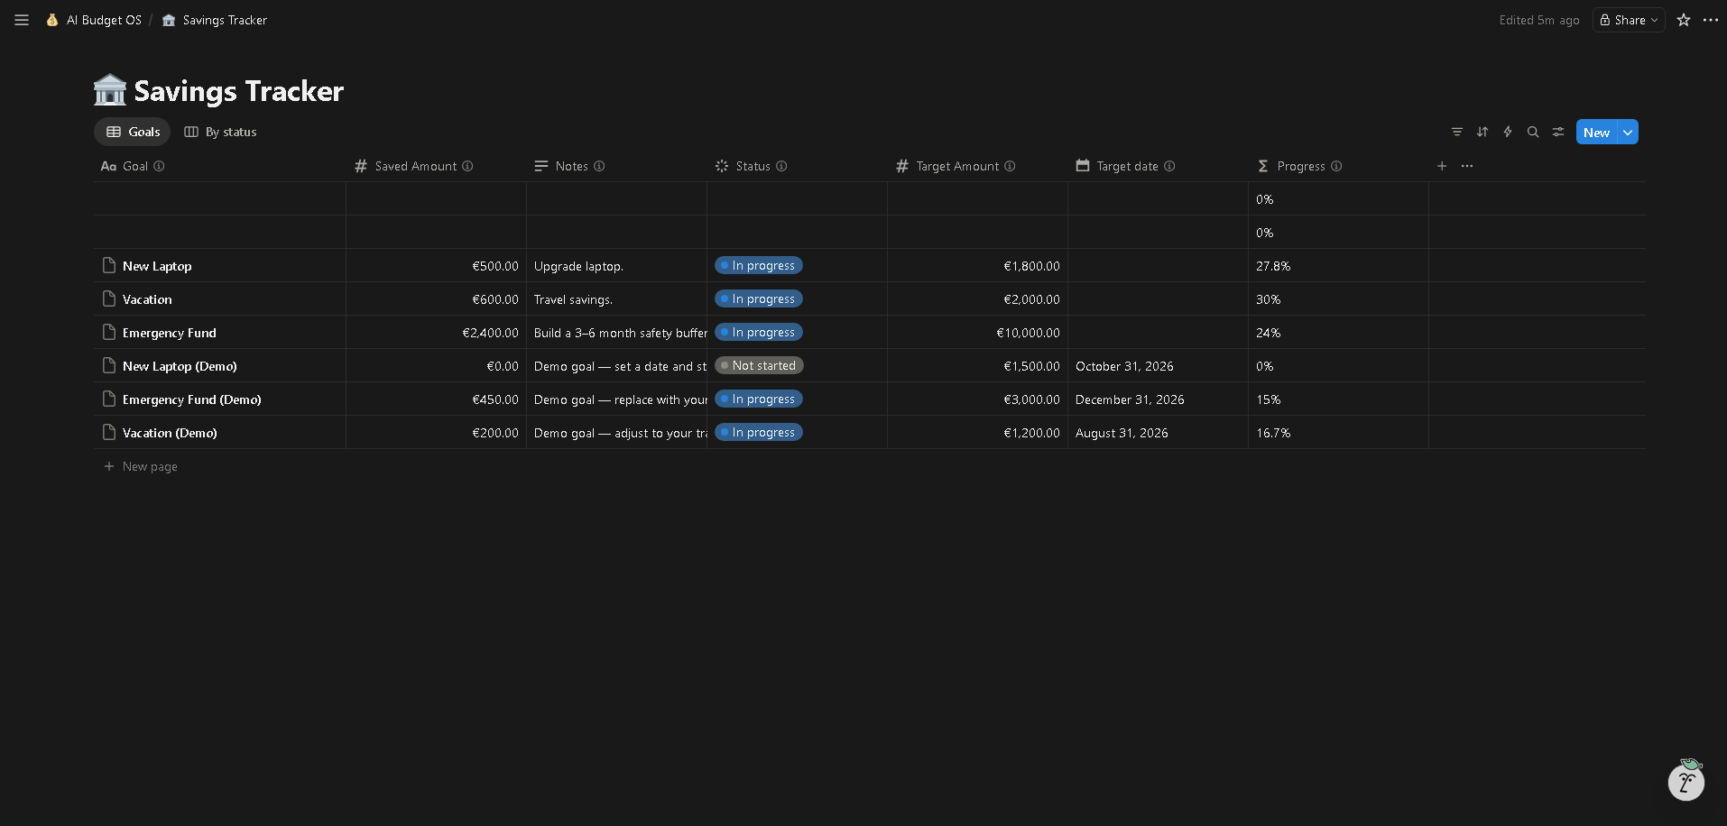Add page to favorites with star
Image resolution: width=1727 pixels, height=826 pixels.
coord(1683,20)
